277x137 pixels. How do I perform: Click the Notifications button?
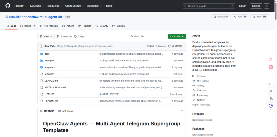221,17
